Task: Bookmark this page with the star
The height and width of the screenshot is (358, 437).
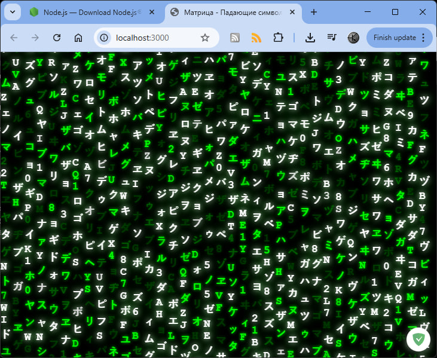Action: coord(205,38)
